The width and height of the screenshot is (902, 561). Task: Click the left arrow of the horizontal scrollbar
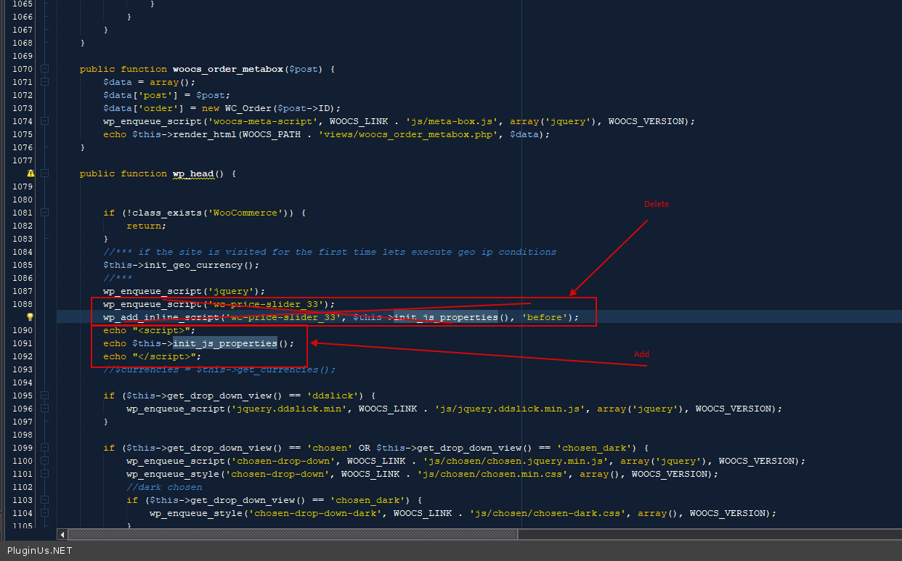click(62, 534)
